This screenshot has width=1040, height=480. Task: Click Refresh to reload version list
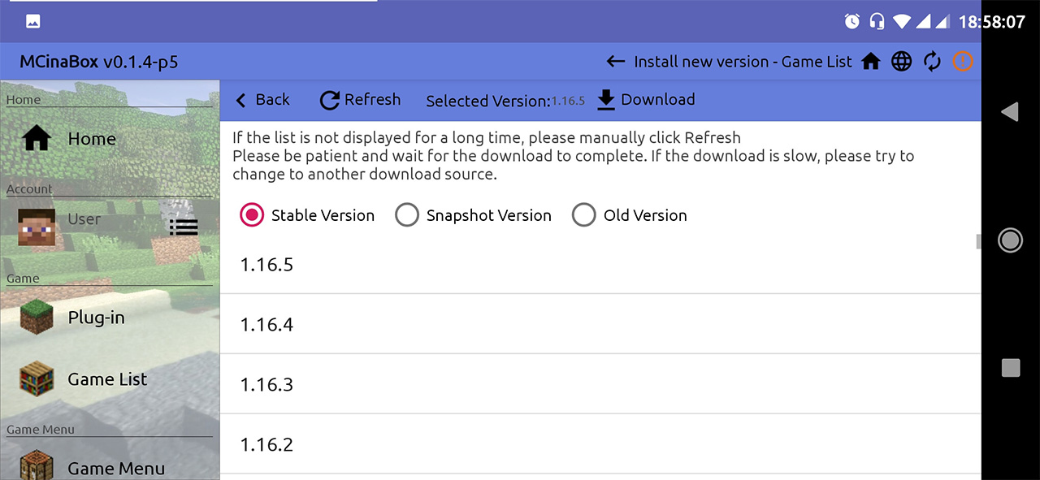[361, 100]
